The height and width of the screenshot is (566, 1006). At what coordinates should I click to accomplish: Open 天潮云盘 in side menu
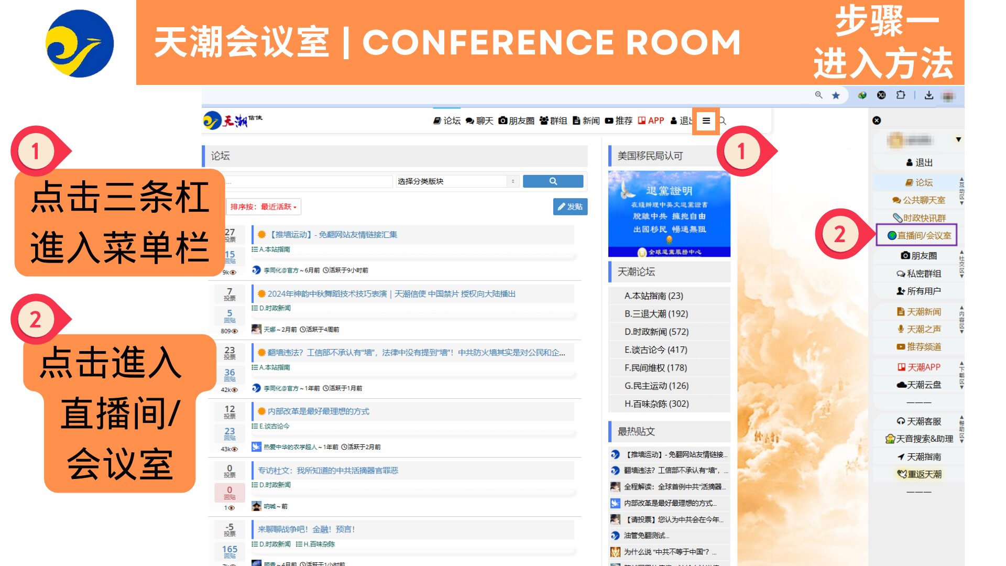919,385
